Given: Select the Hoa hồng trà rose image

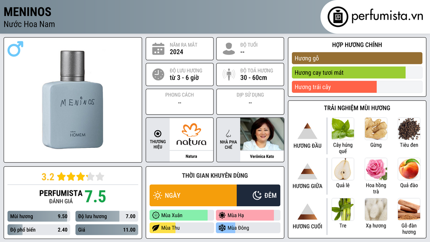Looking at the screenshot, I should point(376,169).
